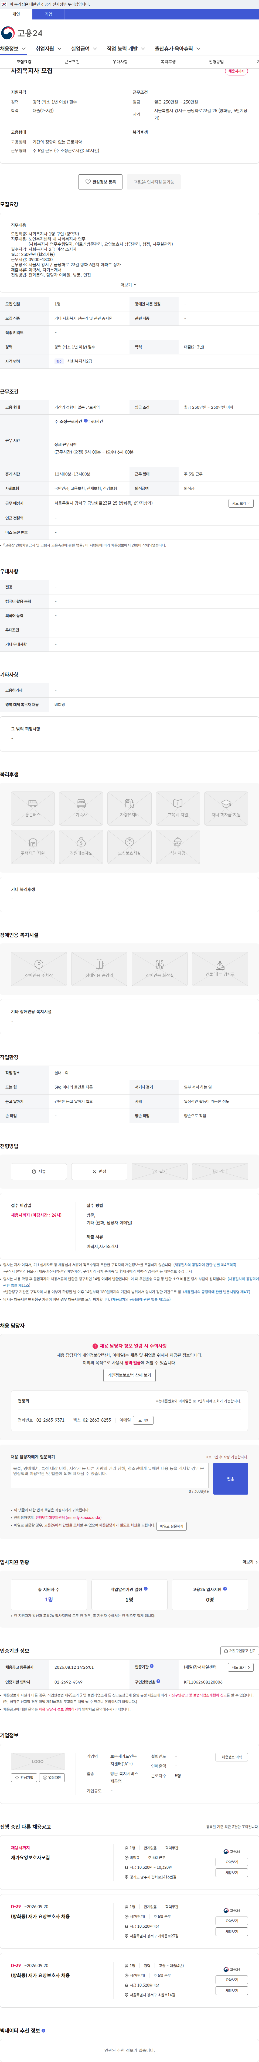Click the 관심기업 star button
Screen dimensions: 259x2062
24,1778
